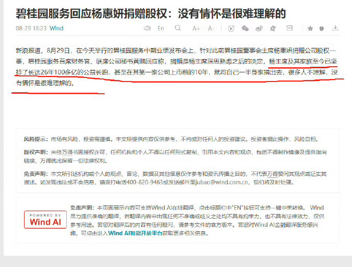Viewport: 352px width, 267px height.
Task: Open the search magnifier icon
Action: (178, 28)
